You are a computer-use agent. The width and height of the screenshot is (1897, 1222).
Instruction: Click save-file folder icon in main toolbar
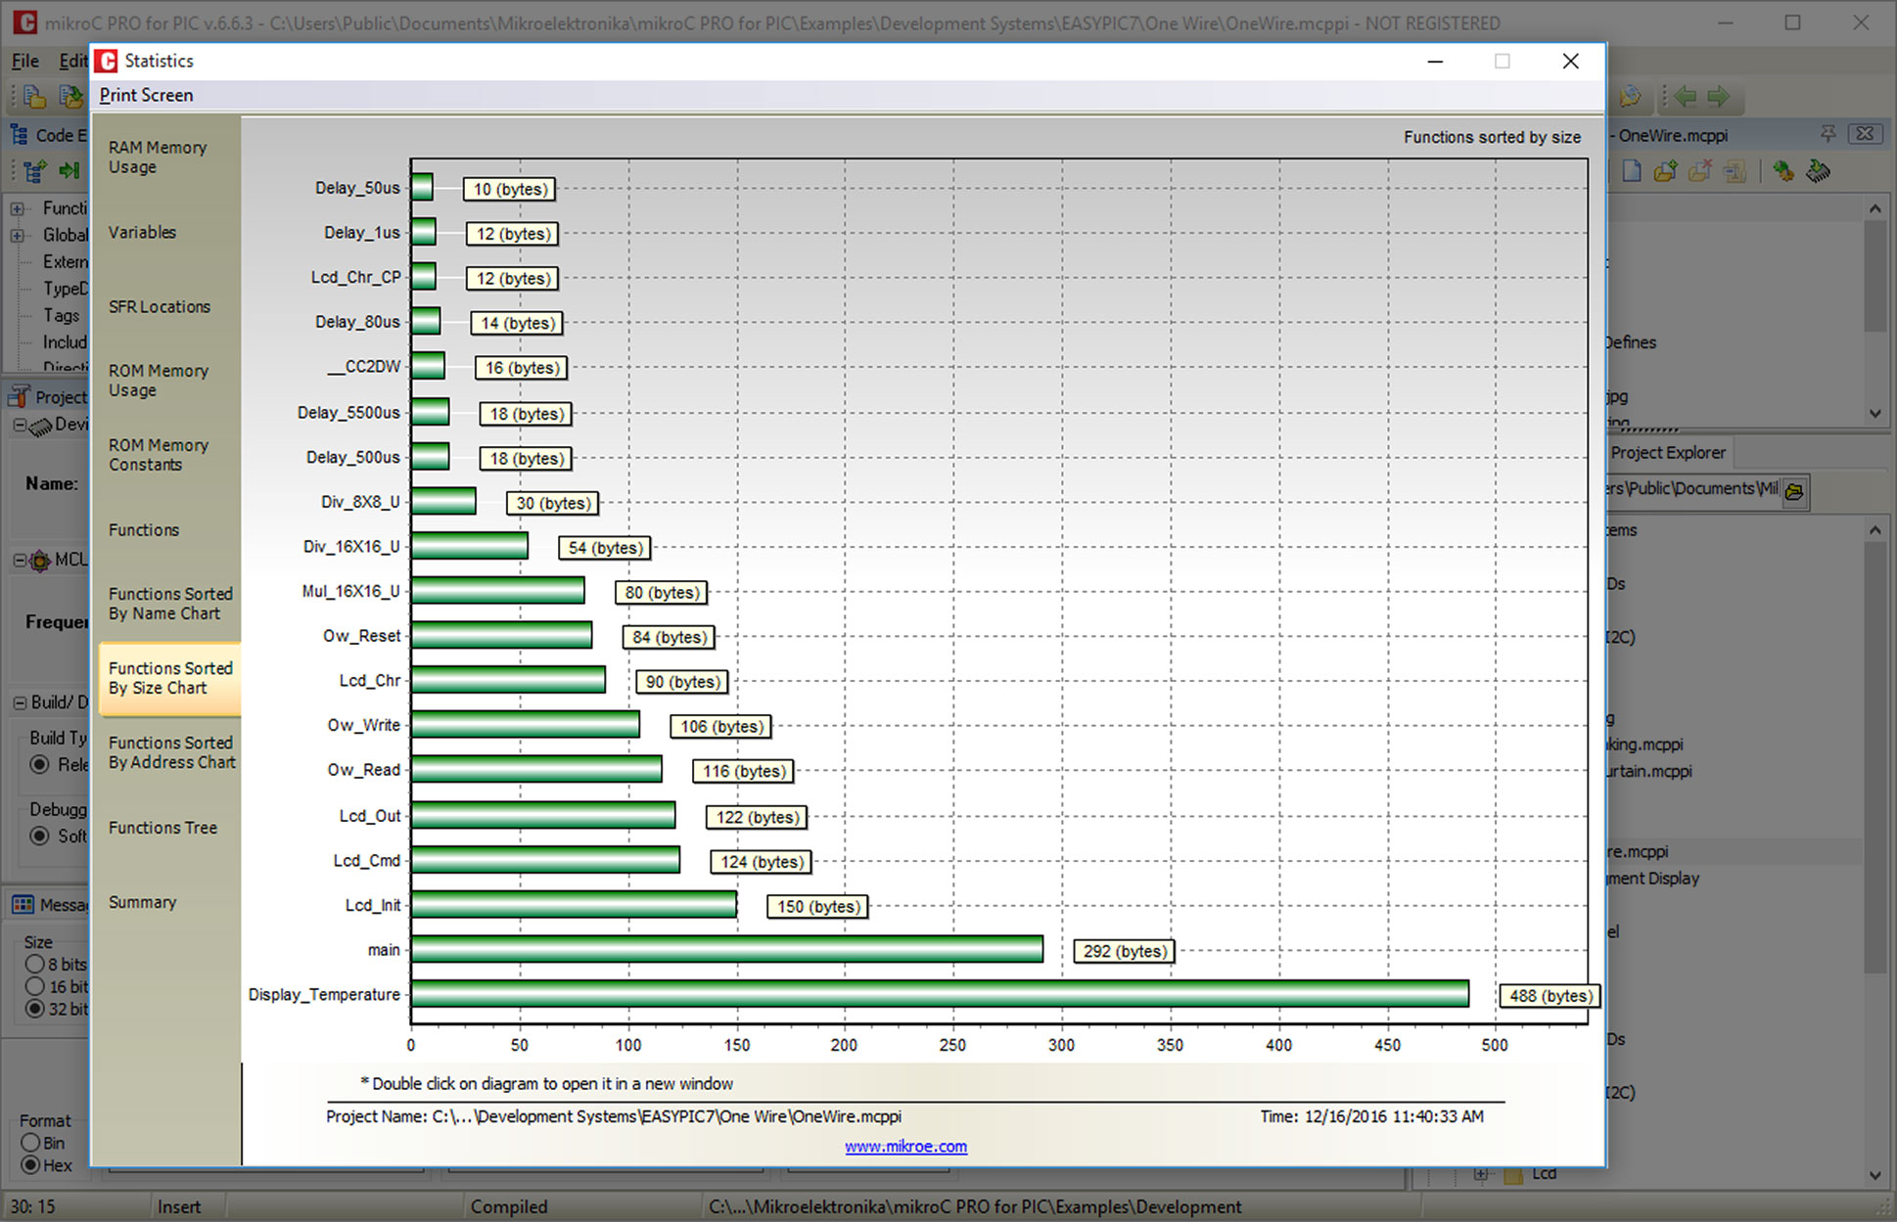(70, 96)
